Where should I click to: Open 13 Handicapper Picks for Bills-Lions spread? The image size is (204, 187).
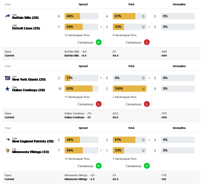point(77,35)
